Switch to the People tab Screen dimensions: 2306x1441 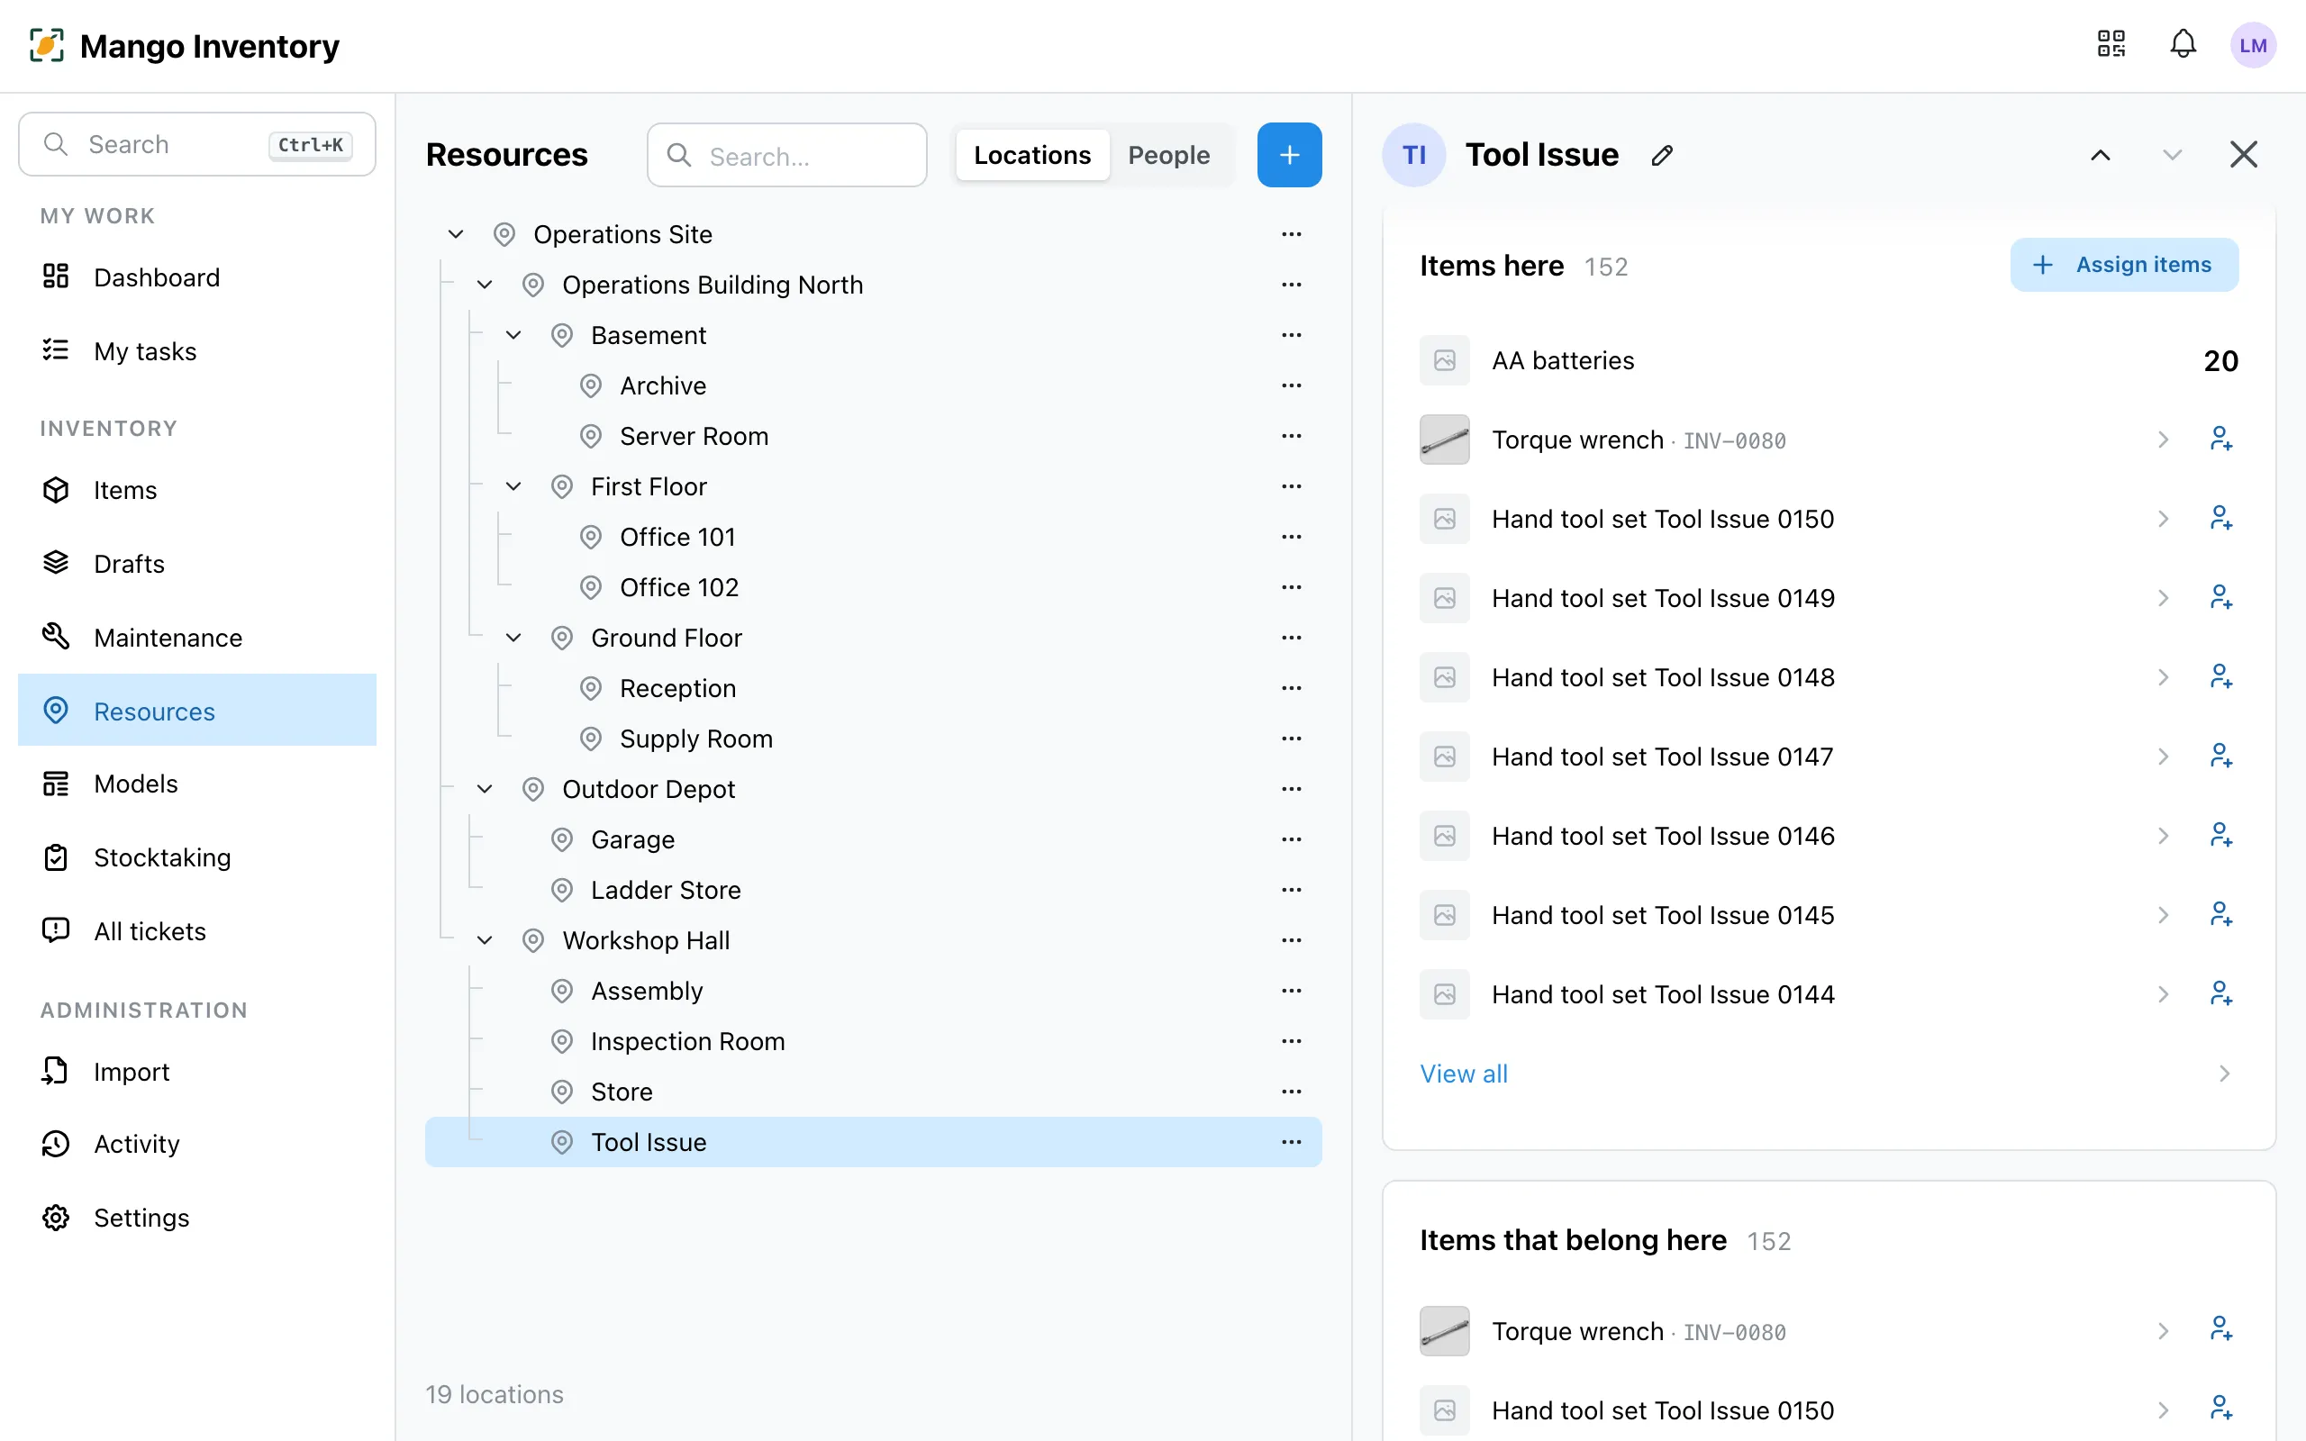tap(1168, 155)
